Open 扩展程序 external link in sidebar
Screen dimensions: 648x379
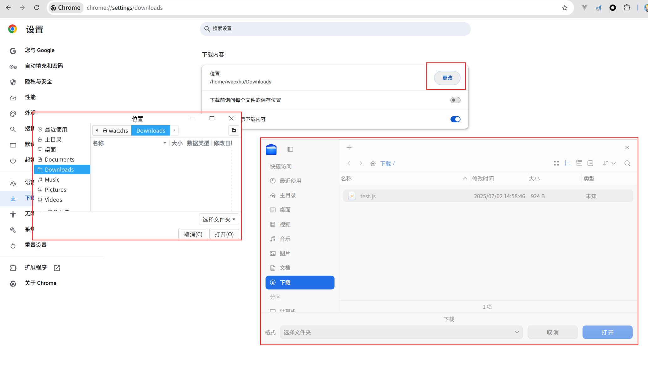click(57, 268)
